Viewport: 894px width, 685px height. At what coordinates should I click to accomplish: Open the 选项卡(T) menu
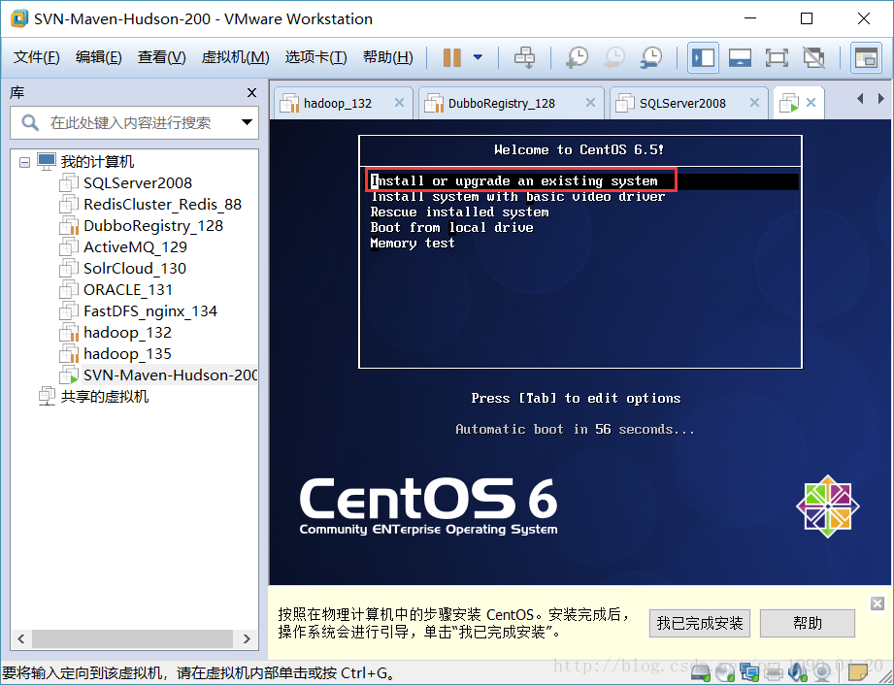[x=315, y=57]
